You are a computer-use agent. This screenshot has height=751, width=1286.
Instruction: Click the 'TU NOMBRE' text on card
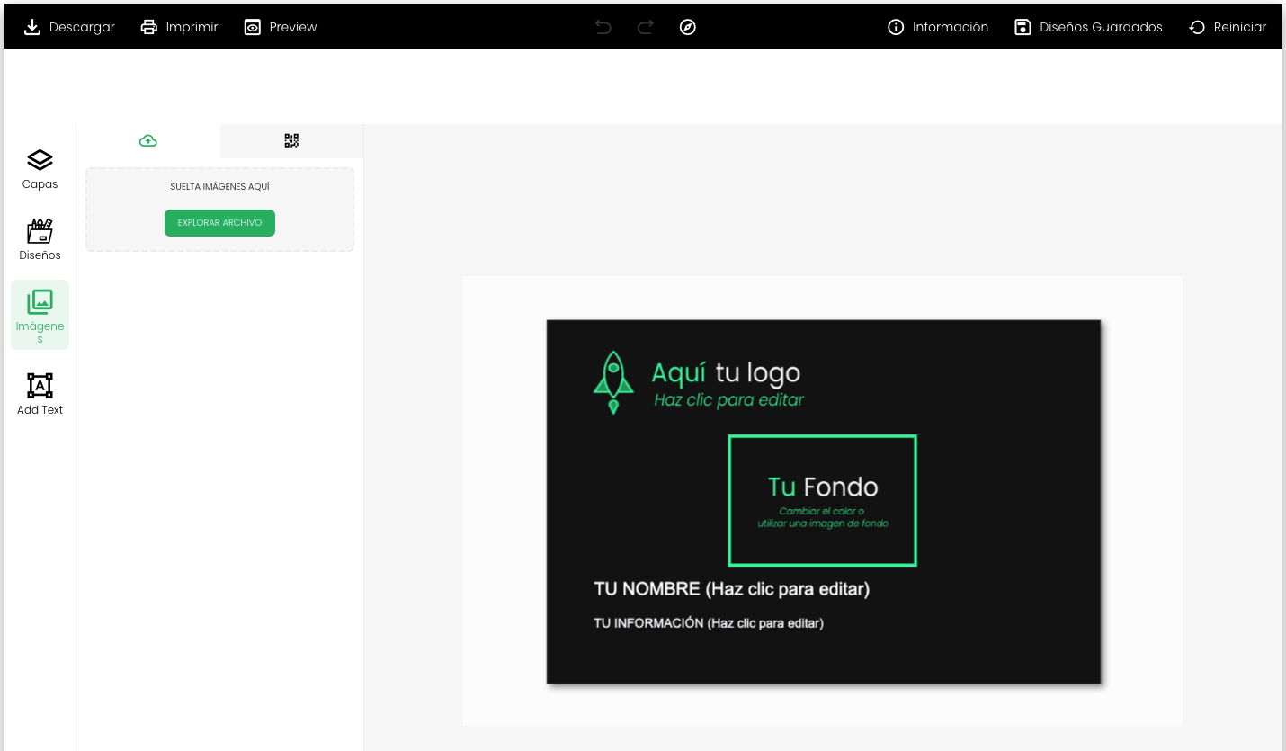731,589
